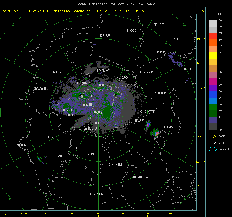232x217 pixels.
Task: Select the YADGIR label
Action: pyautogui.click(x=178, y=39)
